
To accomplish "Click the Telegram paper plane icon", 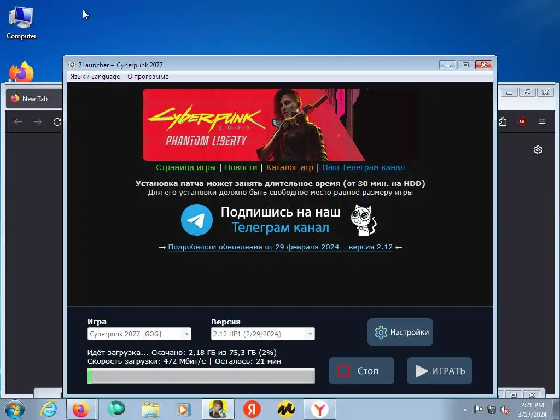I will (x=197, y=220).
